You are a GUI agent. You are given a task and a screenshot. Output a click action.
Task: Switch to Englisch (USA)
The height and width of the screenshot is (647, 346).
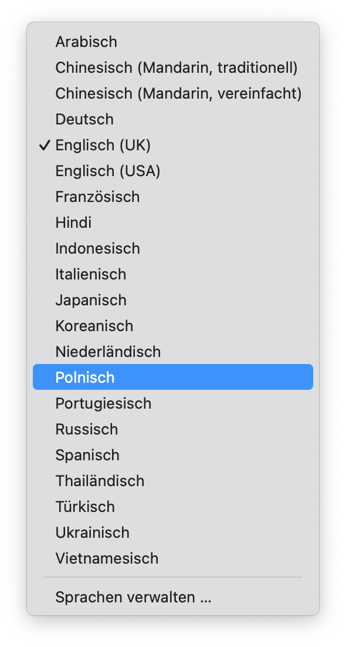click(173, 171)
